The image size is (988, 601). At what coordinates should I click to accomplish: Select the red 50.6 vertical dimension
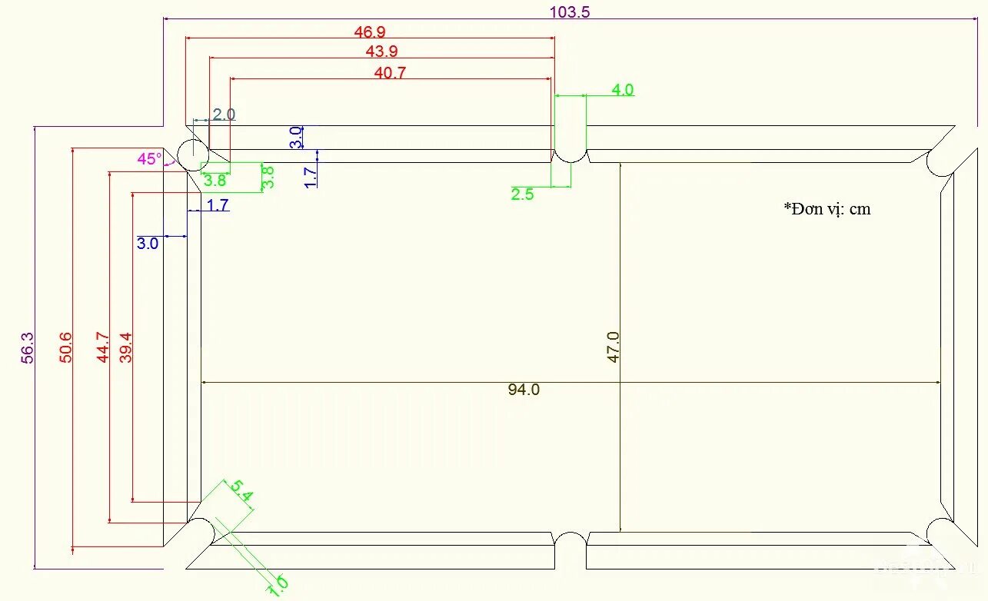pyautogui.click(x=65, y=347)
